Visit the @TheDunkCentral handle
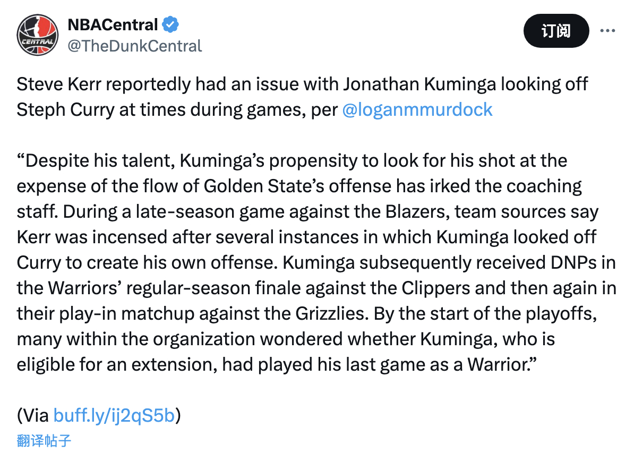Screen dimensions: 634x461 pyautogui.click(x=135, y=46)
